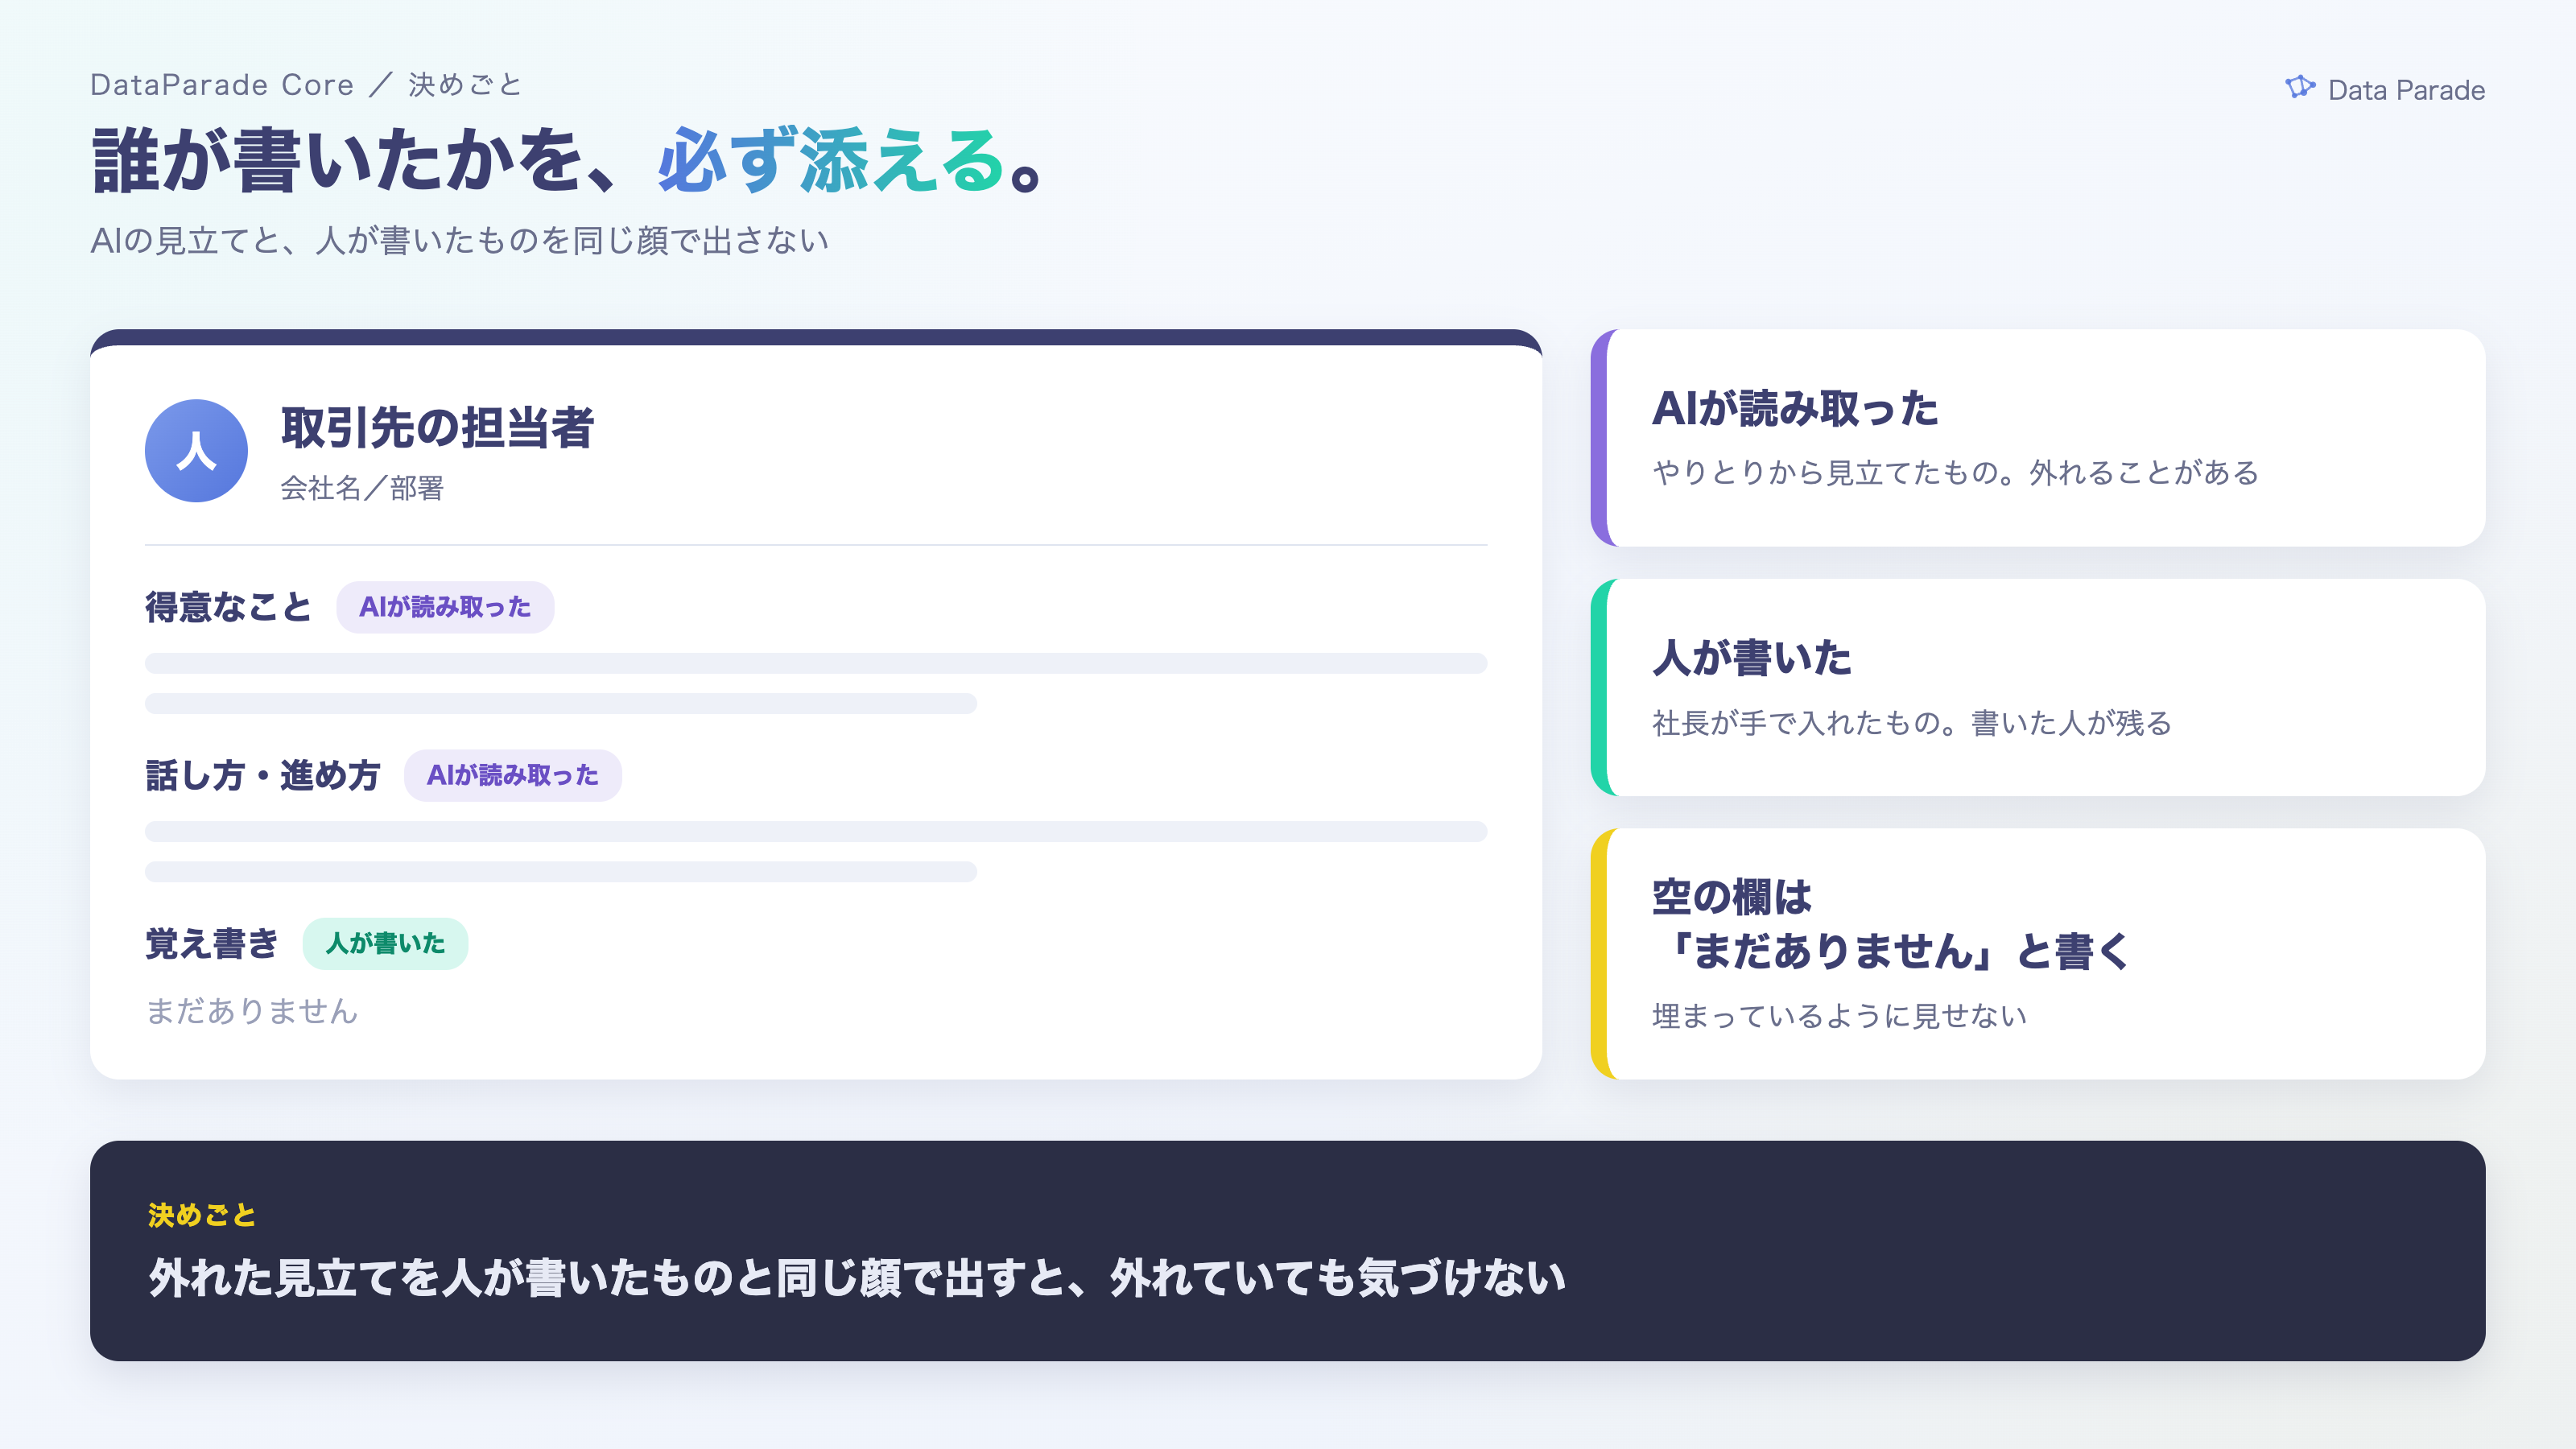
Task: Click the first placeholder line under 話し方・進め方
Action: pos(816,831)
